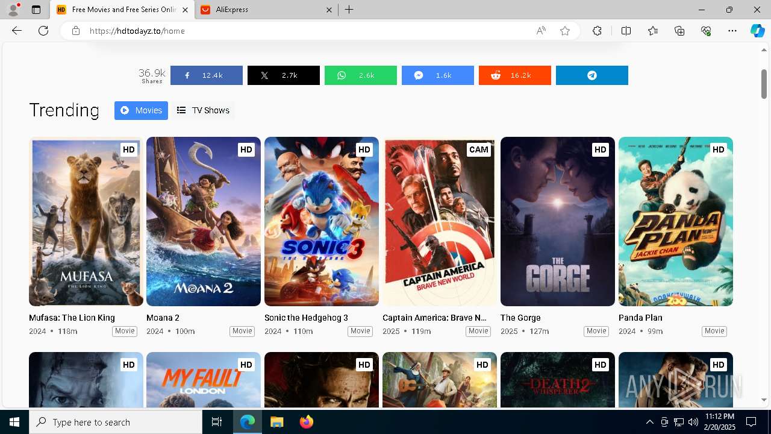
Task: Open the tab actions menu icon
Action: click(x=36, y=10)
